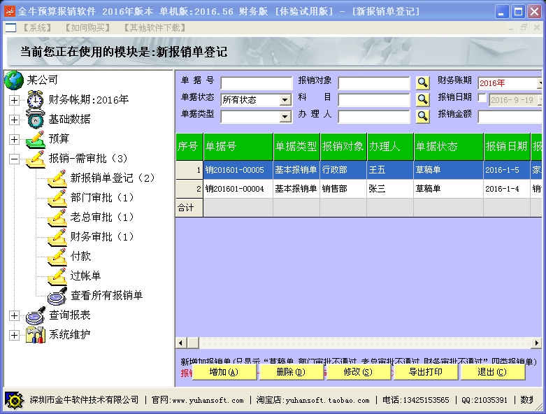Screen dimensions: 546x414
Task: Click the left arrow of the horizontal scrollbar
Action: pyautogui.click(x=181, y=343)
